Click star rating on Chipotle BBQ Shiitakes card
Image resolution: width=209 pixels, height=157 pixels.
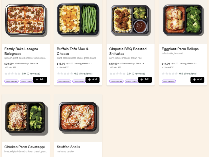click(117, 73)
